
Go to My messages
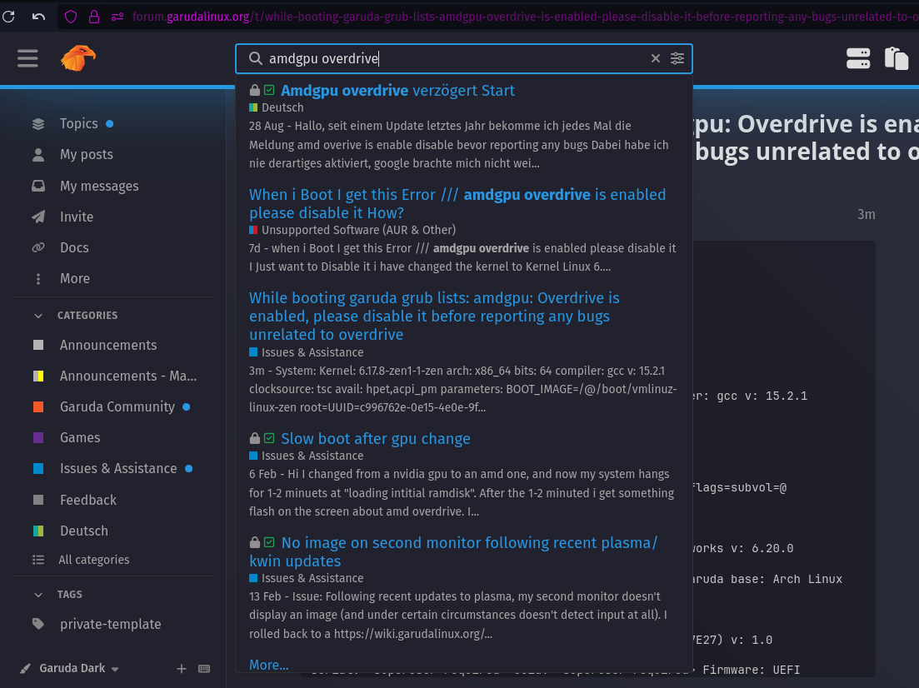point(98,186)
